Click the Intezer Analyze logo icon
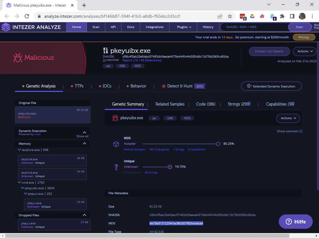Viewport: 319px width, 239px height. 6,27
